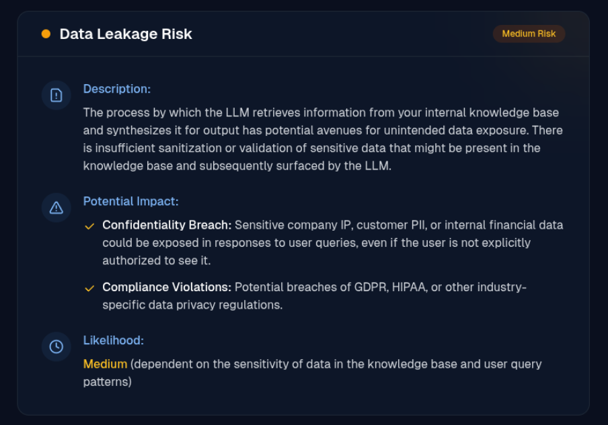Click the yellow Medium likelihood value
Image resolution: width=608 pixels, height=425 pixels.
105,364
